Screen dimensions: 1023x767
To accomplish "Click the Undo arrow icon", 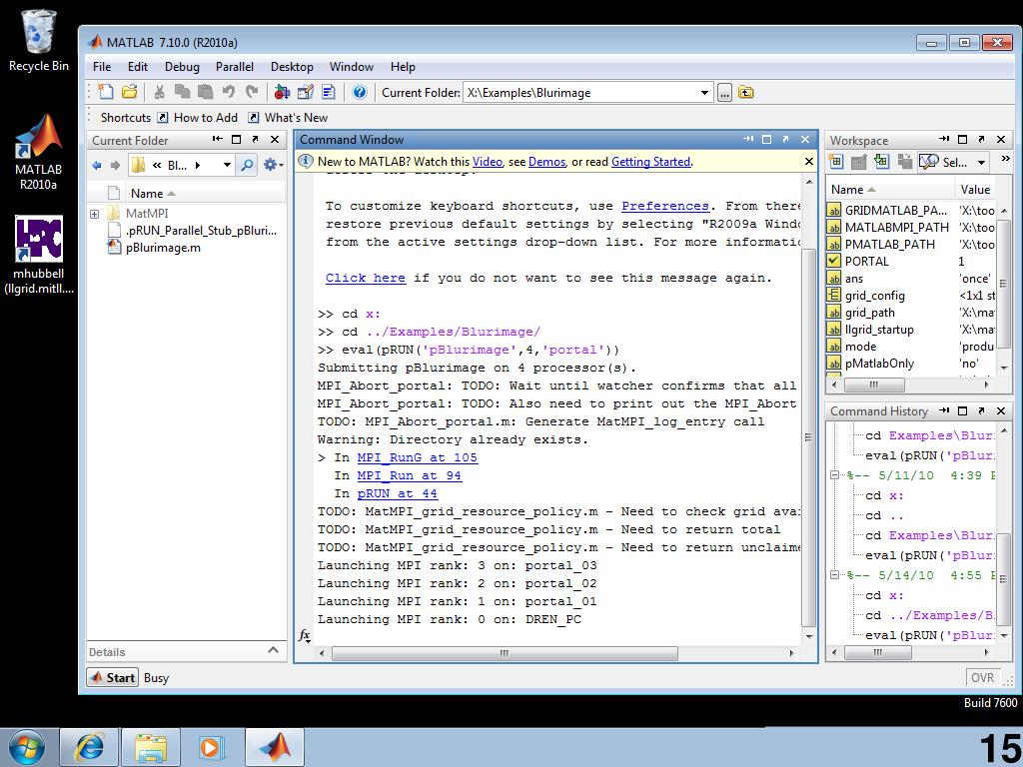I will pyautogui.click(x=229, y=92).
